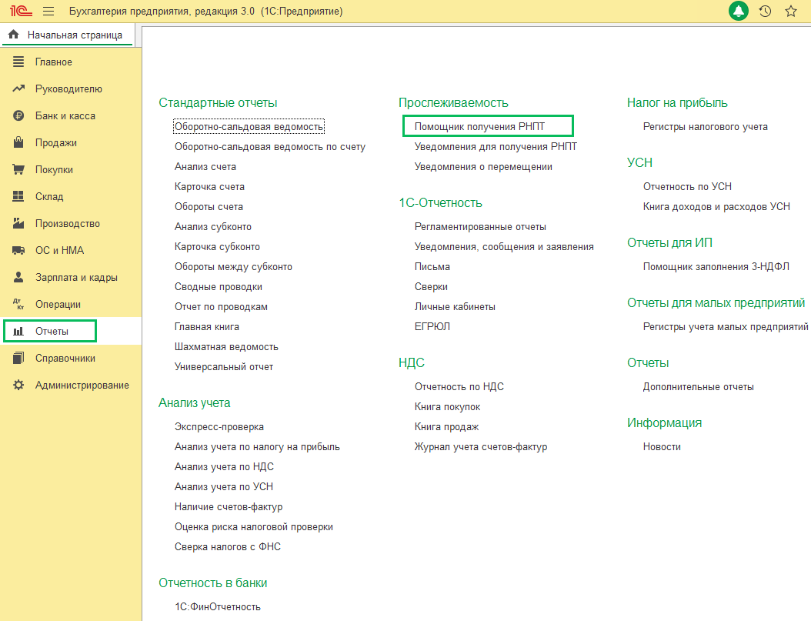811x621 pixels.
Task: Open Главная книга report
Action: point(207,327)
